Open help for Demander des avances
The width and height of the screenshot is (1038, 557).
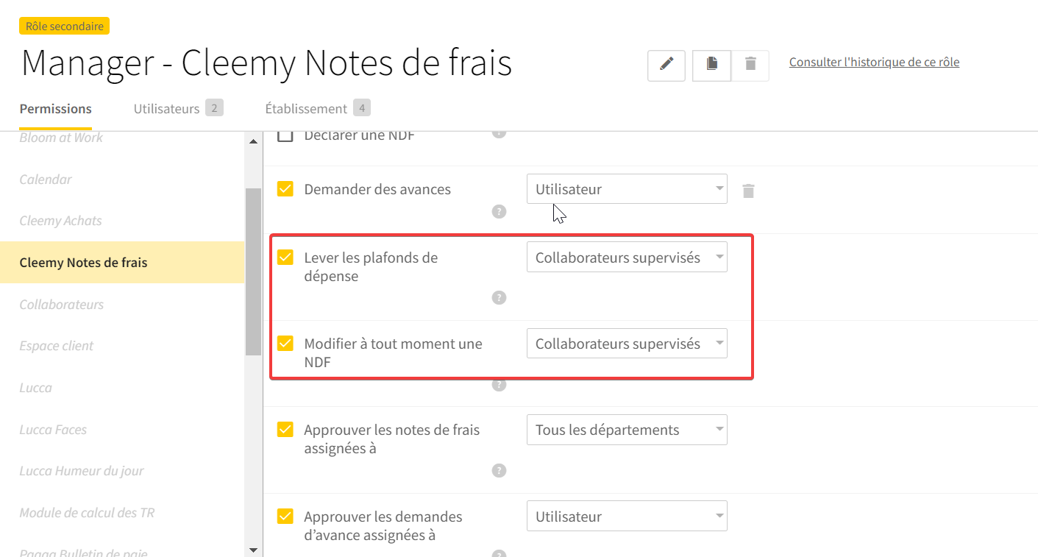point(499,212)
